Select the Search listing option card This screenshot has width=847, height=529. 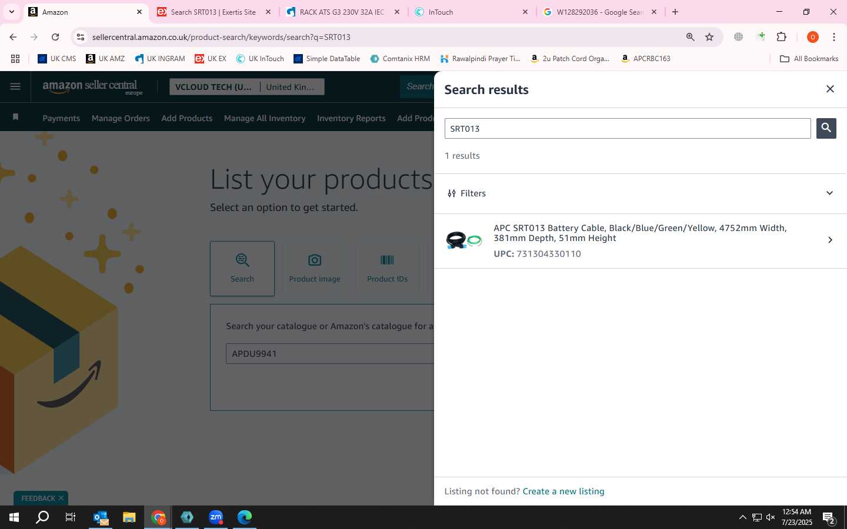(x=242, y=269)
